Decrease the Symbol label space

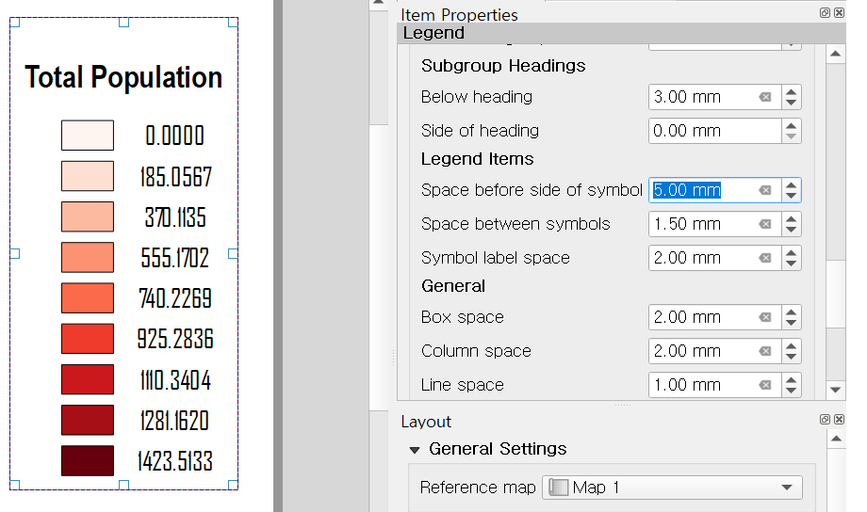(792, 264)
